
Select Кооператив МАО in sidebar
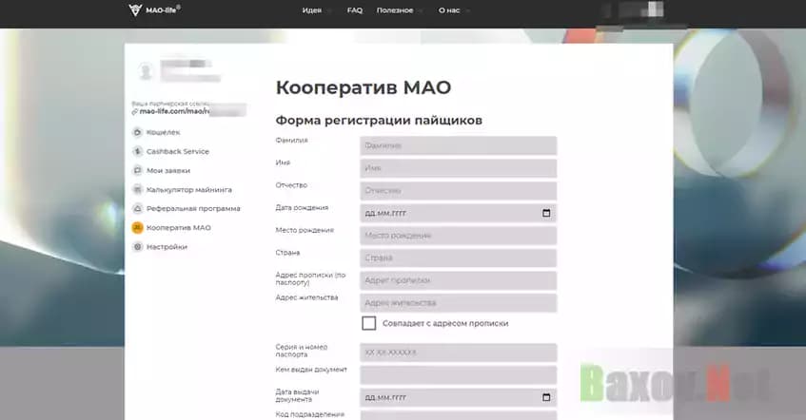point(178,227)
